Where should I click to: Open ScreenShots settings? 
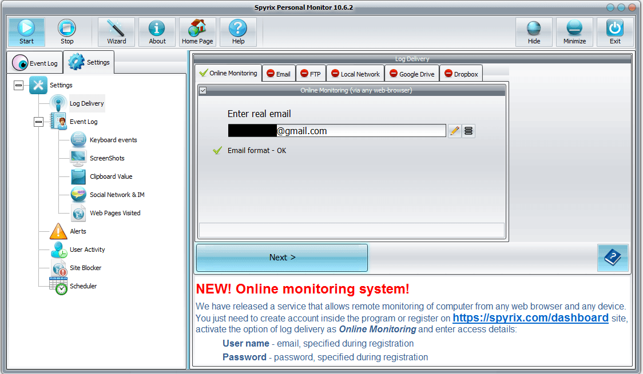[107, 158]
